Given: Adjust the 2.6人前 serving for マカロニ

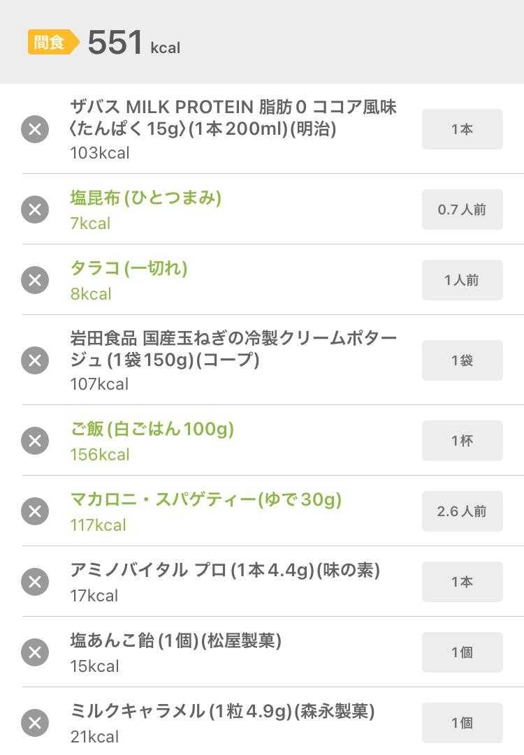Looking at the screenshot, I should tap(462, 511).
